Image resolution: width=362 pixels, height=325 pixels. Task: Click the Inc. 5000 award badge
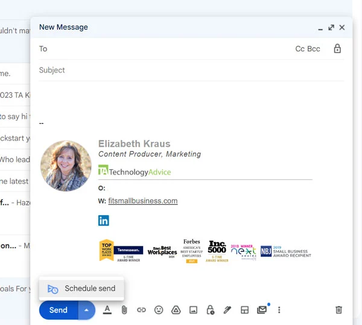(217, 251)
